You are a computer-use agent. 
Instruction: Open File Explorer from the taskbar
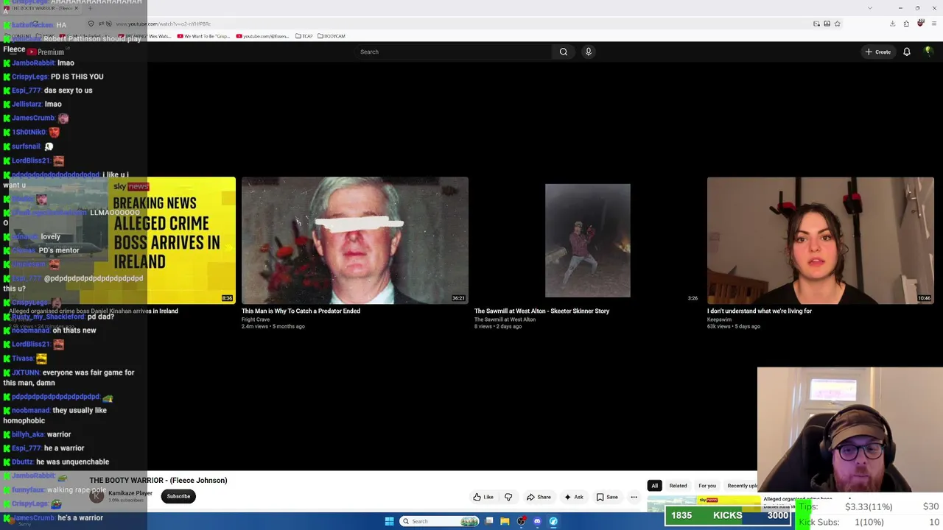[x=505, y=521]
